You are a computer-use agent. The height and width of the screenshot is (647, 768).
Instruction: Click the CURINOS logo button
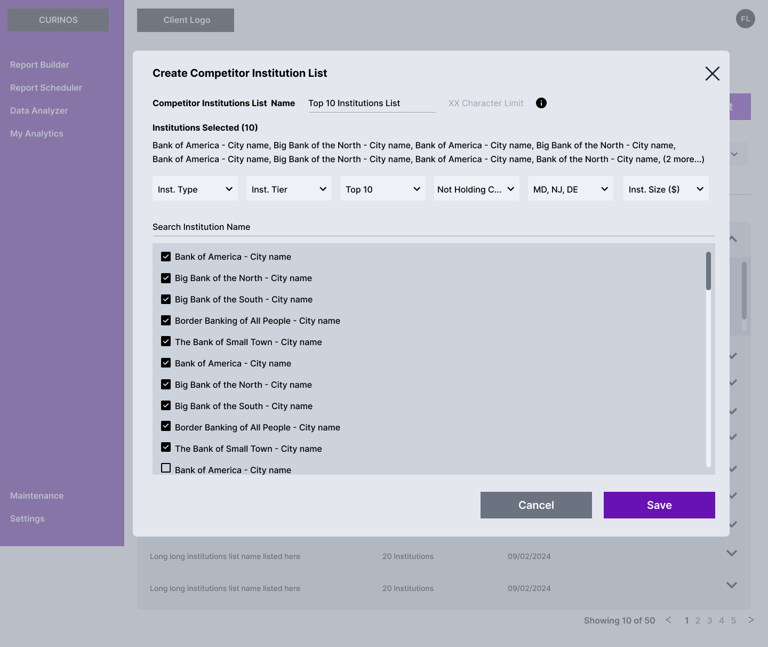point(58,20)
